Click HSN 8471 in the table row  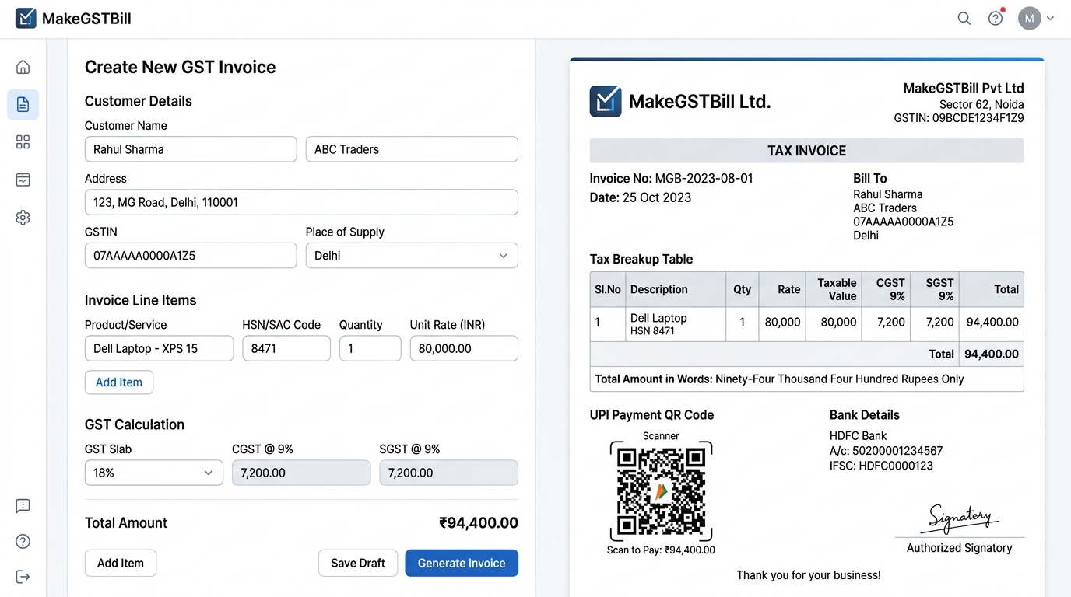coord(652,331)
